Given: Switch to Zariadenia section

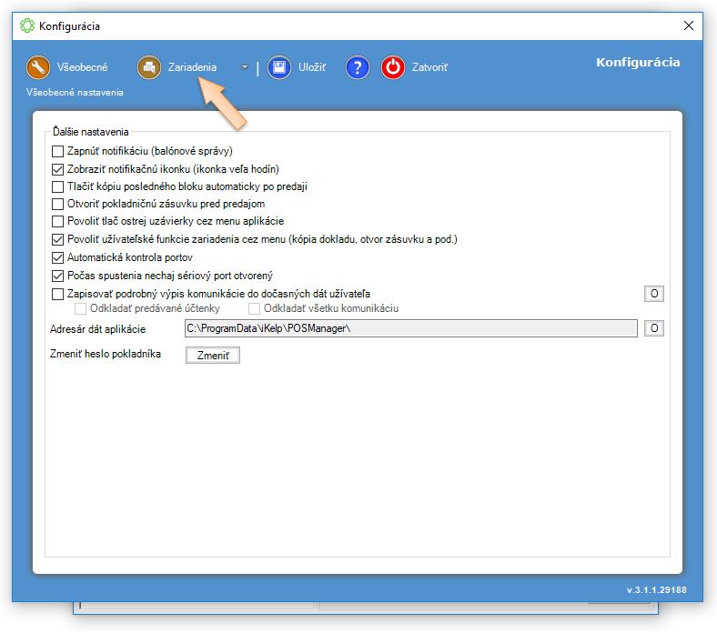Looking at the screenshot, I should click(x=192, y=67).
